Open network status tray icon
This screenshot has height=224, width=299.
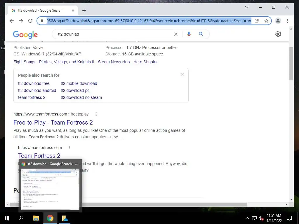click(x=254, y=218)
